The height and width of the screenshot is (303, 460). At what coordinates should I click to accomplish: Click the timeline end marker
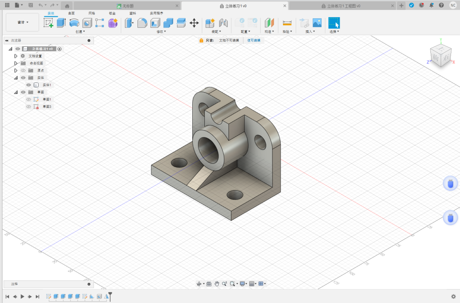point(110,296)
